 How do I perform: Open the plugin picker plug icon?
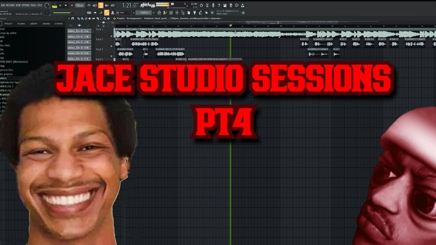(x=194, y=13)
